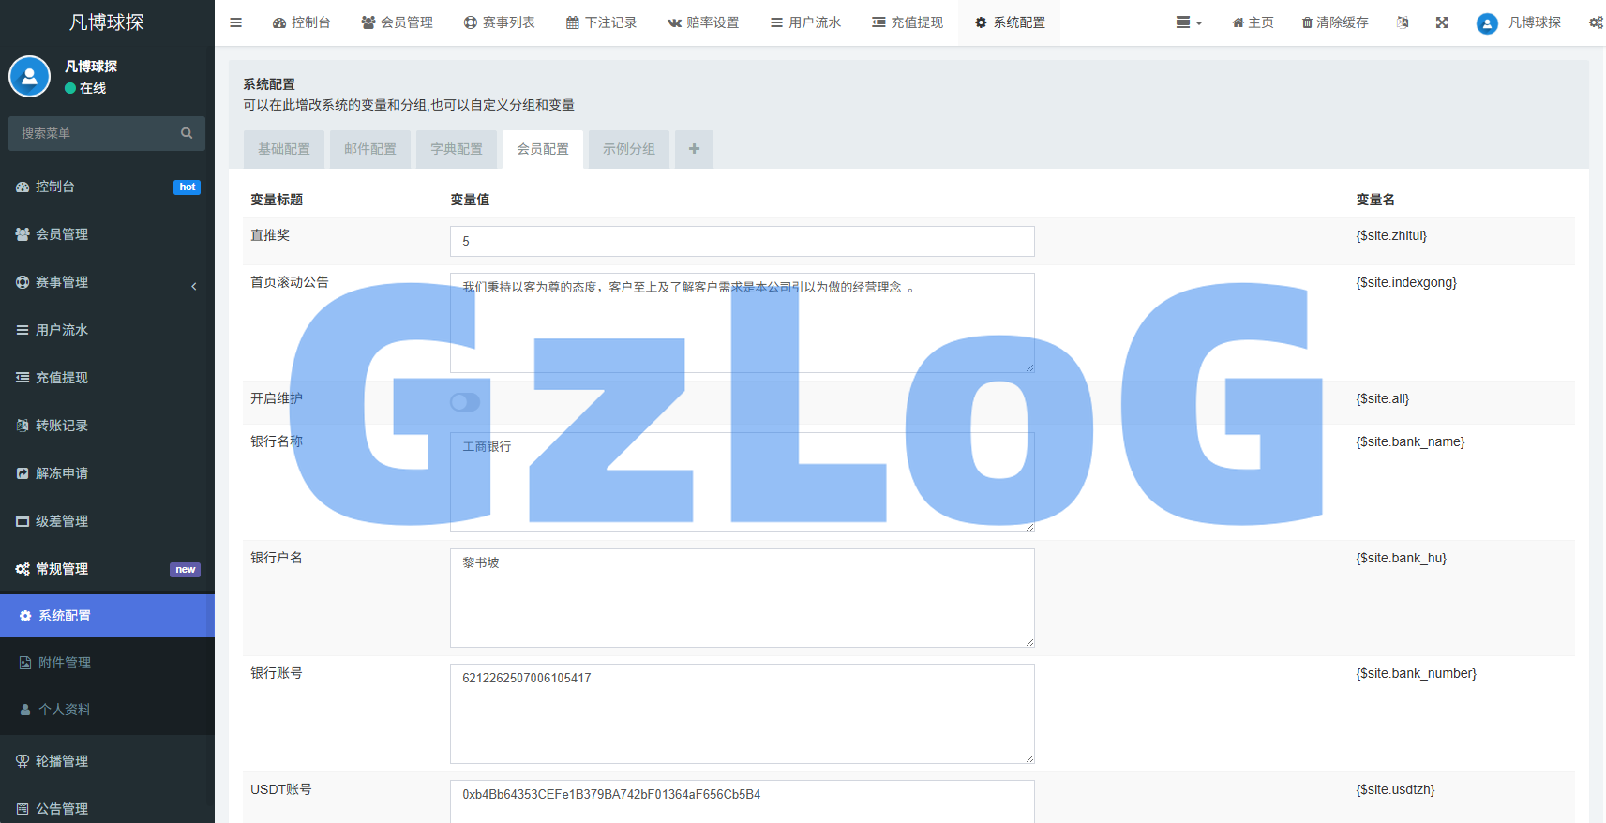Switch to the 赛事列表 top tab

click(x=499, y=22)
